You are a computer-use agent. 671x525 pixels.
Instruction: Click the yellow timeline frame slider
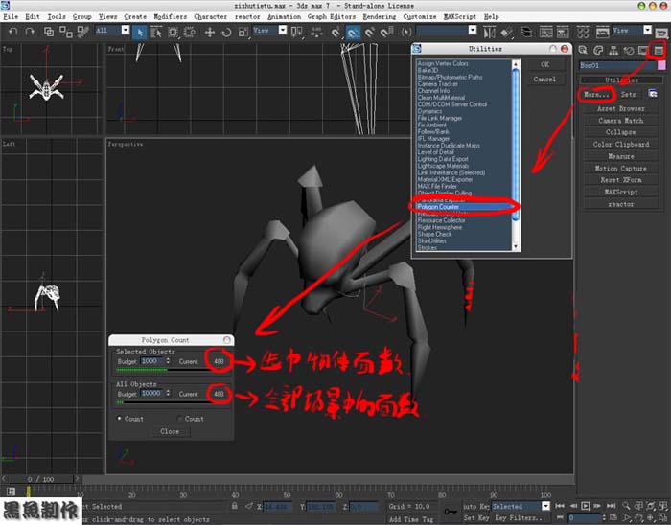(x=28, y=491)
